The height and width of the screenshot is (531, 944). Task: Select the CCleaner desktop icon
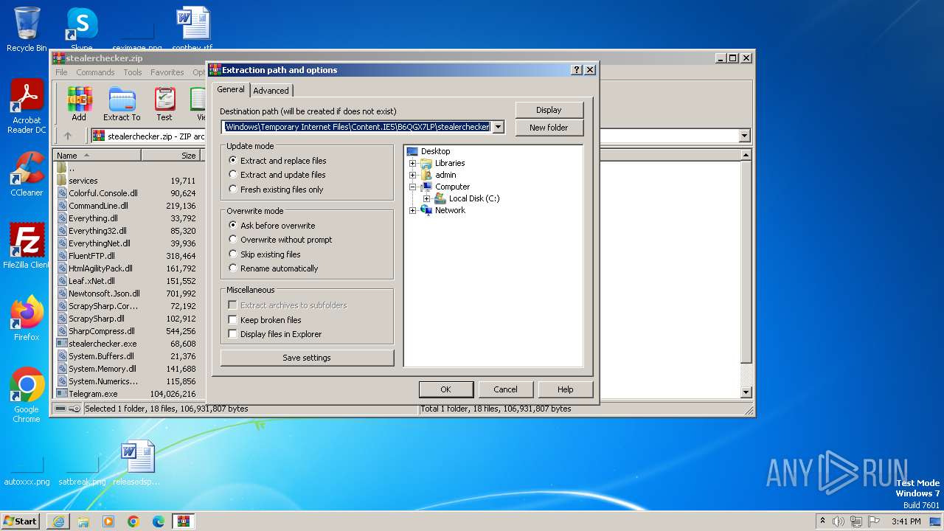[x=27, y=174]
